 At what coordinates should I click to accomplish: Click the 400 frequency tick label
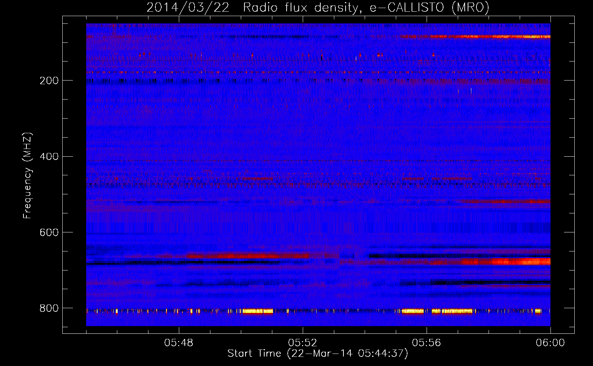tap(49, 157)
